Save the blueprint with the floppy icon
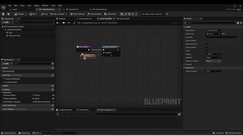Screen dimensions: 243x136 [x=3, y=14]
